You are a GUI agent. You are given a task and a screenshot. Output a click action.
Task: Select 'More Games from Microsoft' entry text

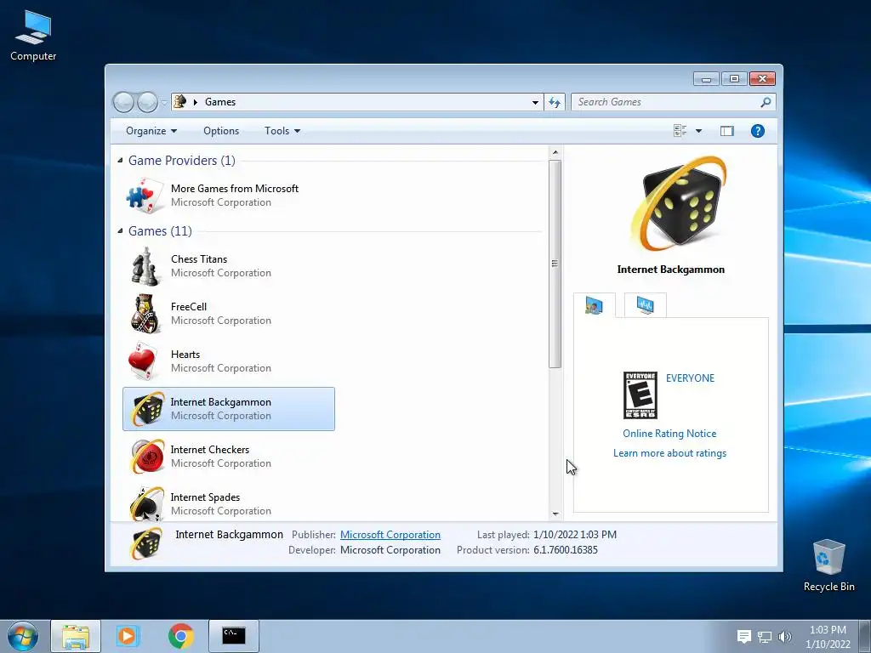pyautogui.click(x=235, y=189)
